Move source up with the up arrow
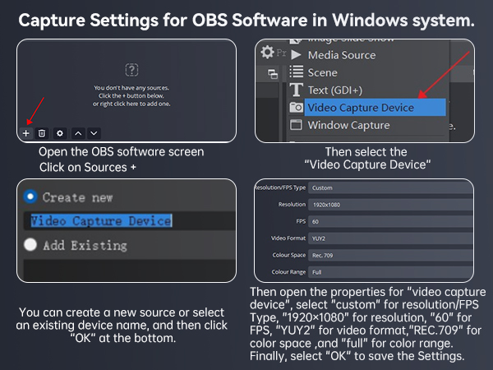The height and width of the screenshot is (370, 493). (x=78, y=132)
